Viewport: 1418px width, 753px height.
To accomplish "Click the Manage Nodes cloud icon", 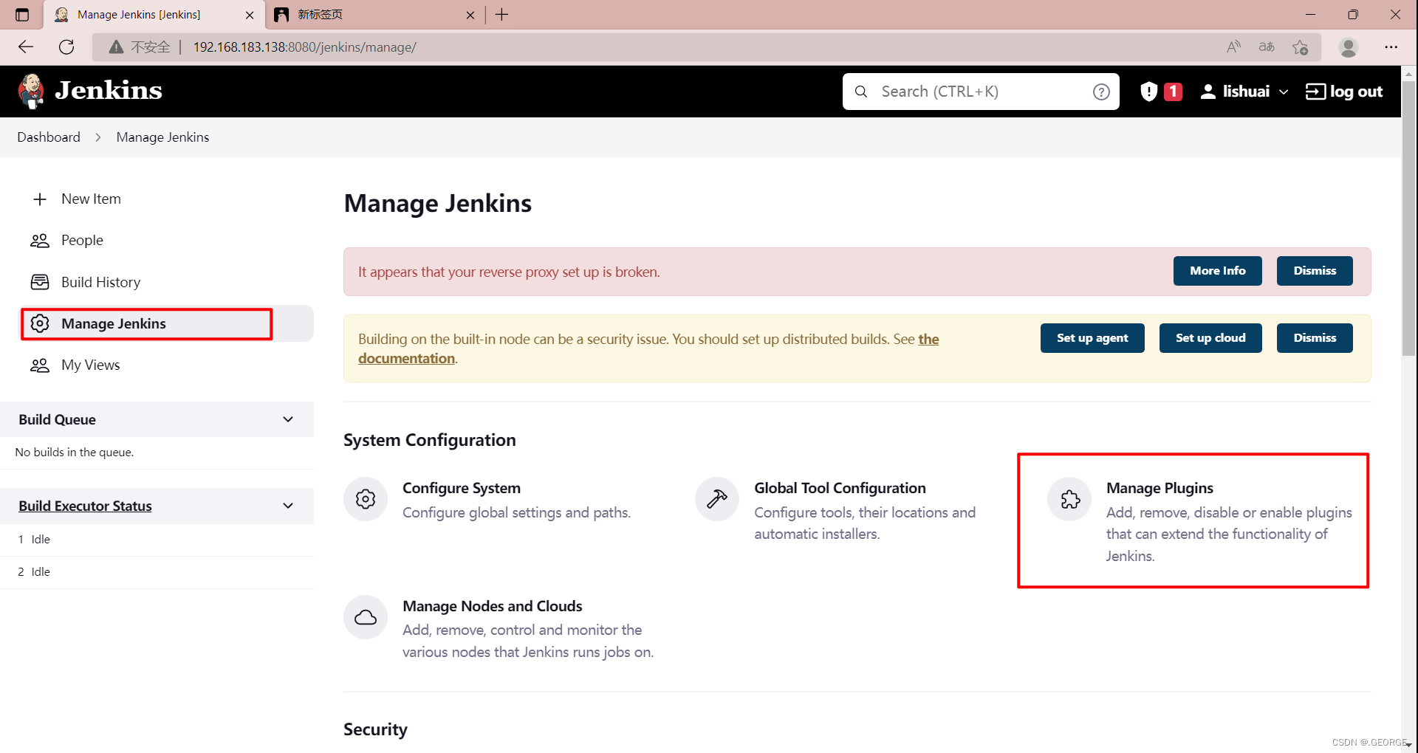I will [x=366, y=617].
